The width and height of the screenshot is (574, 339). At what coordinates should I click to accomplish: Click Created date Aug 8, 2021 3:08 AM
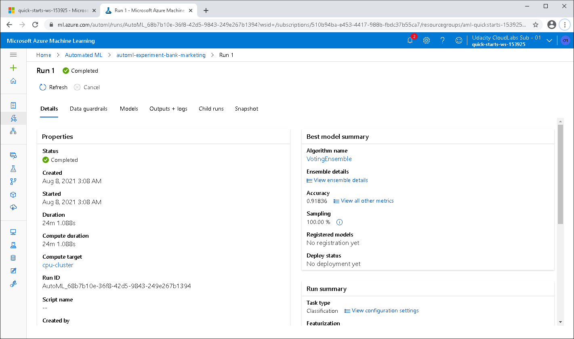72,181
